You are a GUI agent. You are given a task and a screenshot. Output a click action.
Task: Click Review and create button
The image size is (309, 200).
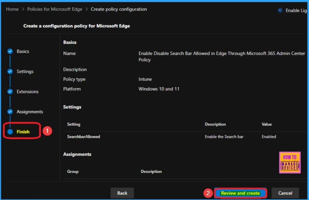pos(240,193)
